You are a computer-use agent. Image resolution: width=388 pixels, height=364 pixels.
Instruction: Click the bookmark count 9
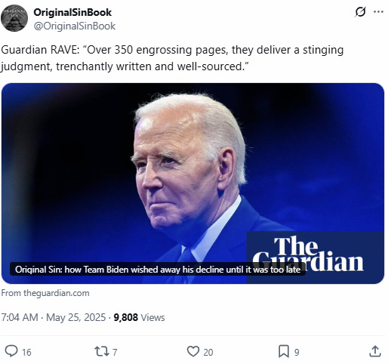click(x=297, y=353)
